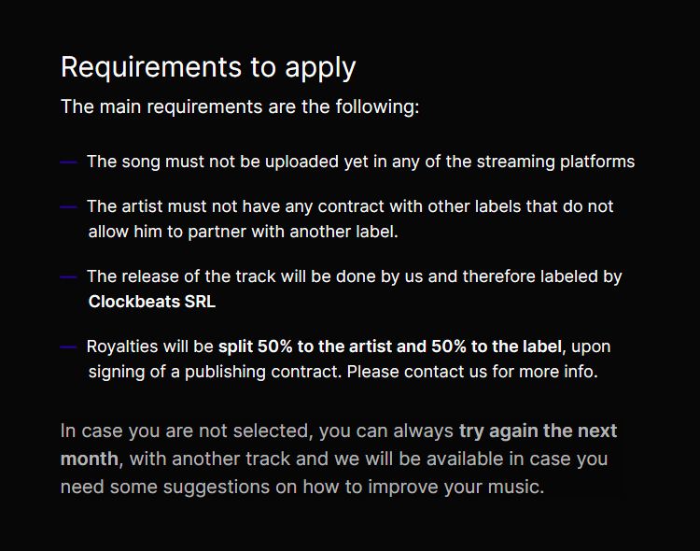Screen dimensions: 700x551
Task: Click 'allow him to partner with another label.' line
Action: coord(243,232)
